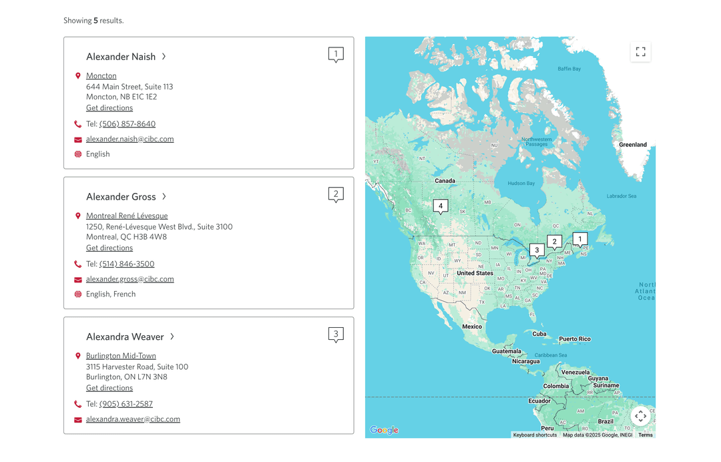The width and height of the screenshot is (721, 462).
Task: Select map marker 3 near Ontario
Action: click(x=537, y=251)
